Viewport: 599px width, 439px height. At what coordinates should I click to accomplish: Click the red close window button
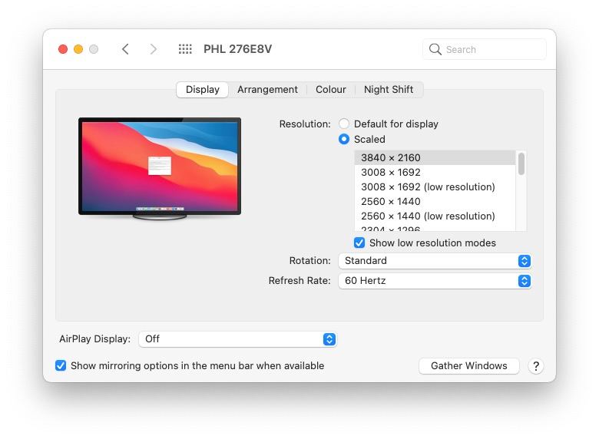point(63,49)
